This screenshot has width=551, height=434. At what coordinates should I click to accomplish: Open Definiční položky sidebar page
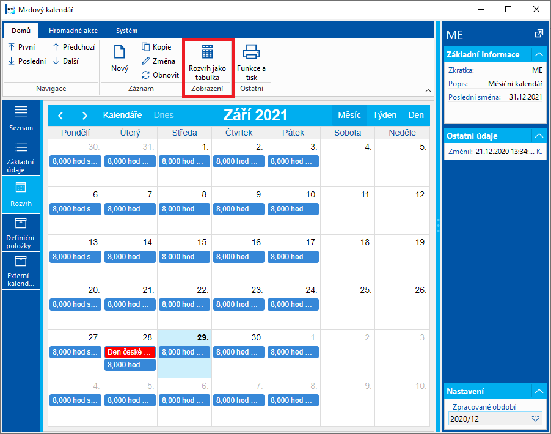click(x=21, y=232)
